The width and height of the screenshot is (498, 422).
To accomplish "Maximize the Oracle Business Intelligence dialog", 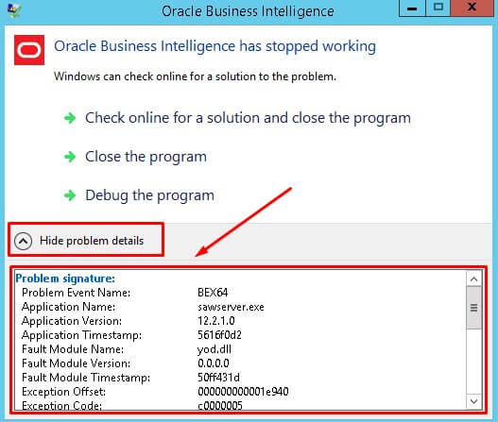I will click(x=438, y=8).
